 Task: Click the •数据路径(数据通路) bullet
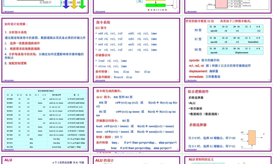[204, 114]
